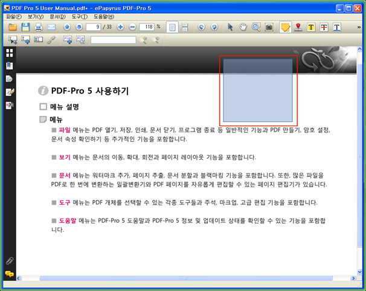Click the blue sticky note annotation on page
This screenshot has width=366, height=291.
point(258,91)
